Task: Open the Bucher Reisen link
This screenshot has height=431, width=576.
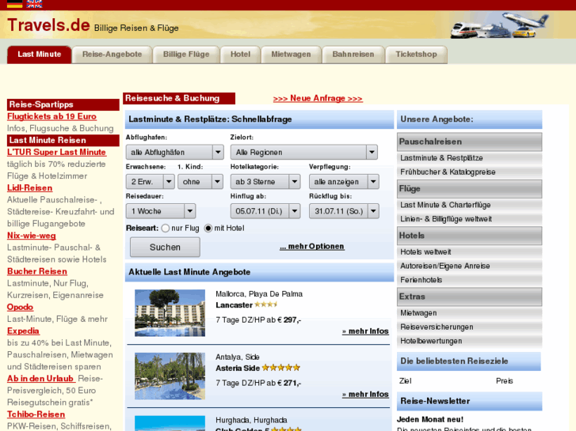Action: 37,271
